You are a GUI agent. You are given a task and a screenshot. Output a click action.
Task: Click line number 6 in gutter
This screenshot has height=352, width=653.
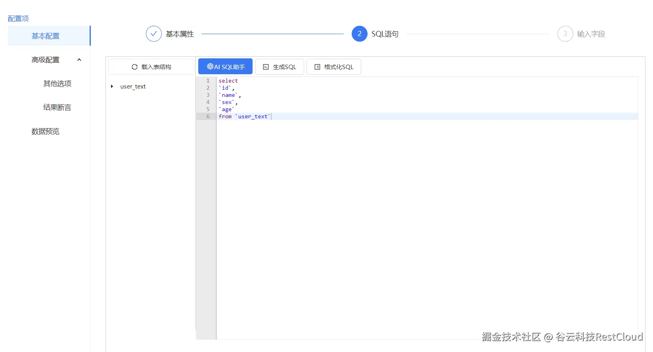pyautogui.click(x=208, y=117)
